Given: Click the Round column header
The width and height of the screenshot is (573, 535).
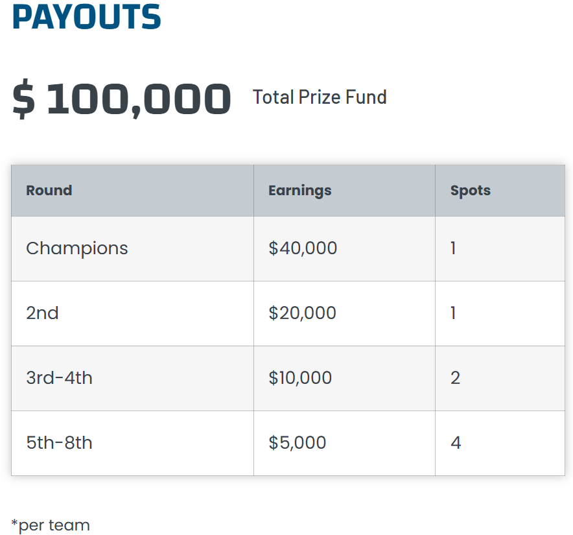Looking at the screenshot, I should (49, 191).
